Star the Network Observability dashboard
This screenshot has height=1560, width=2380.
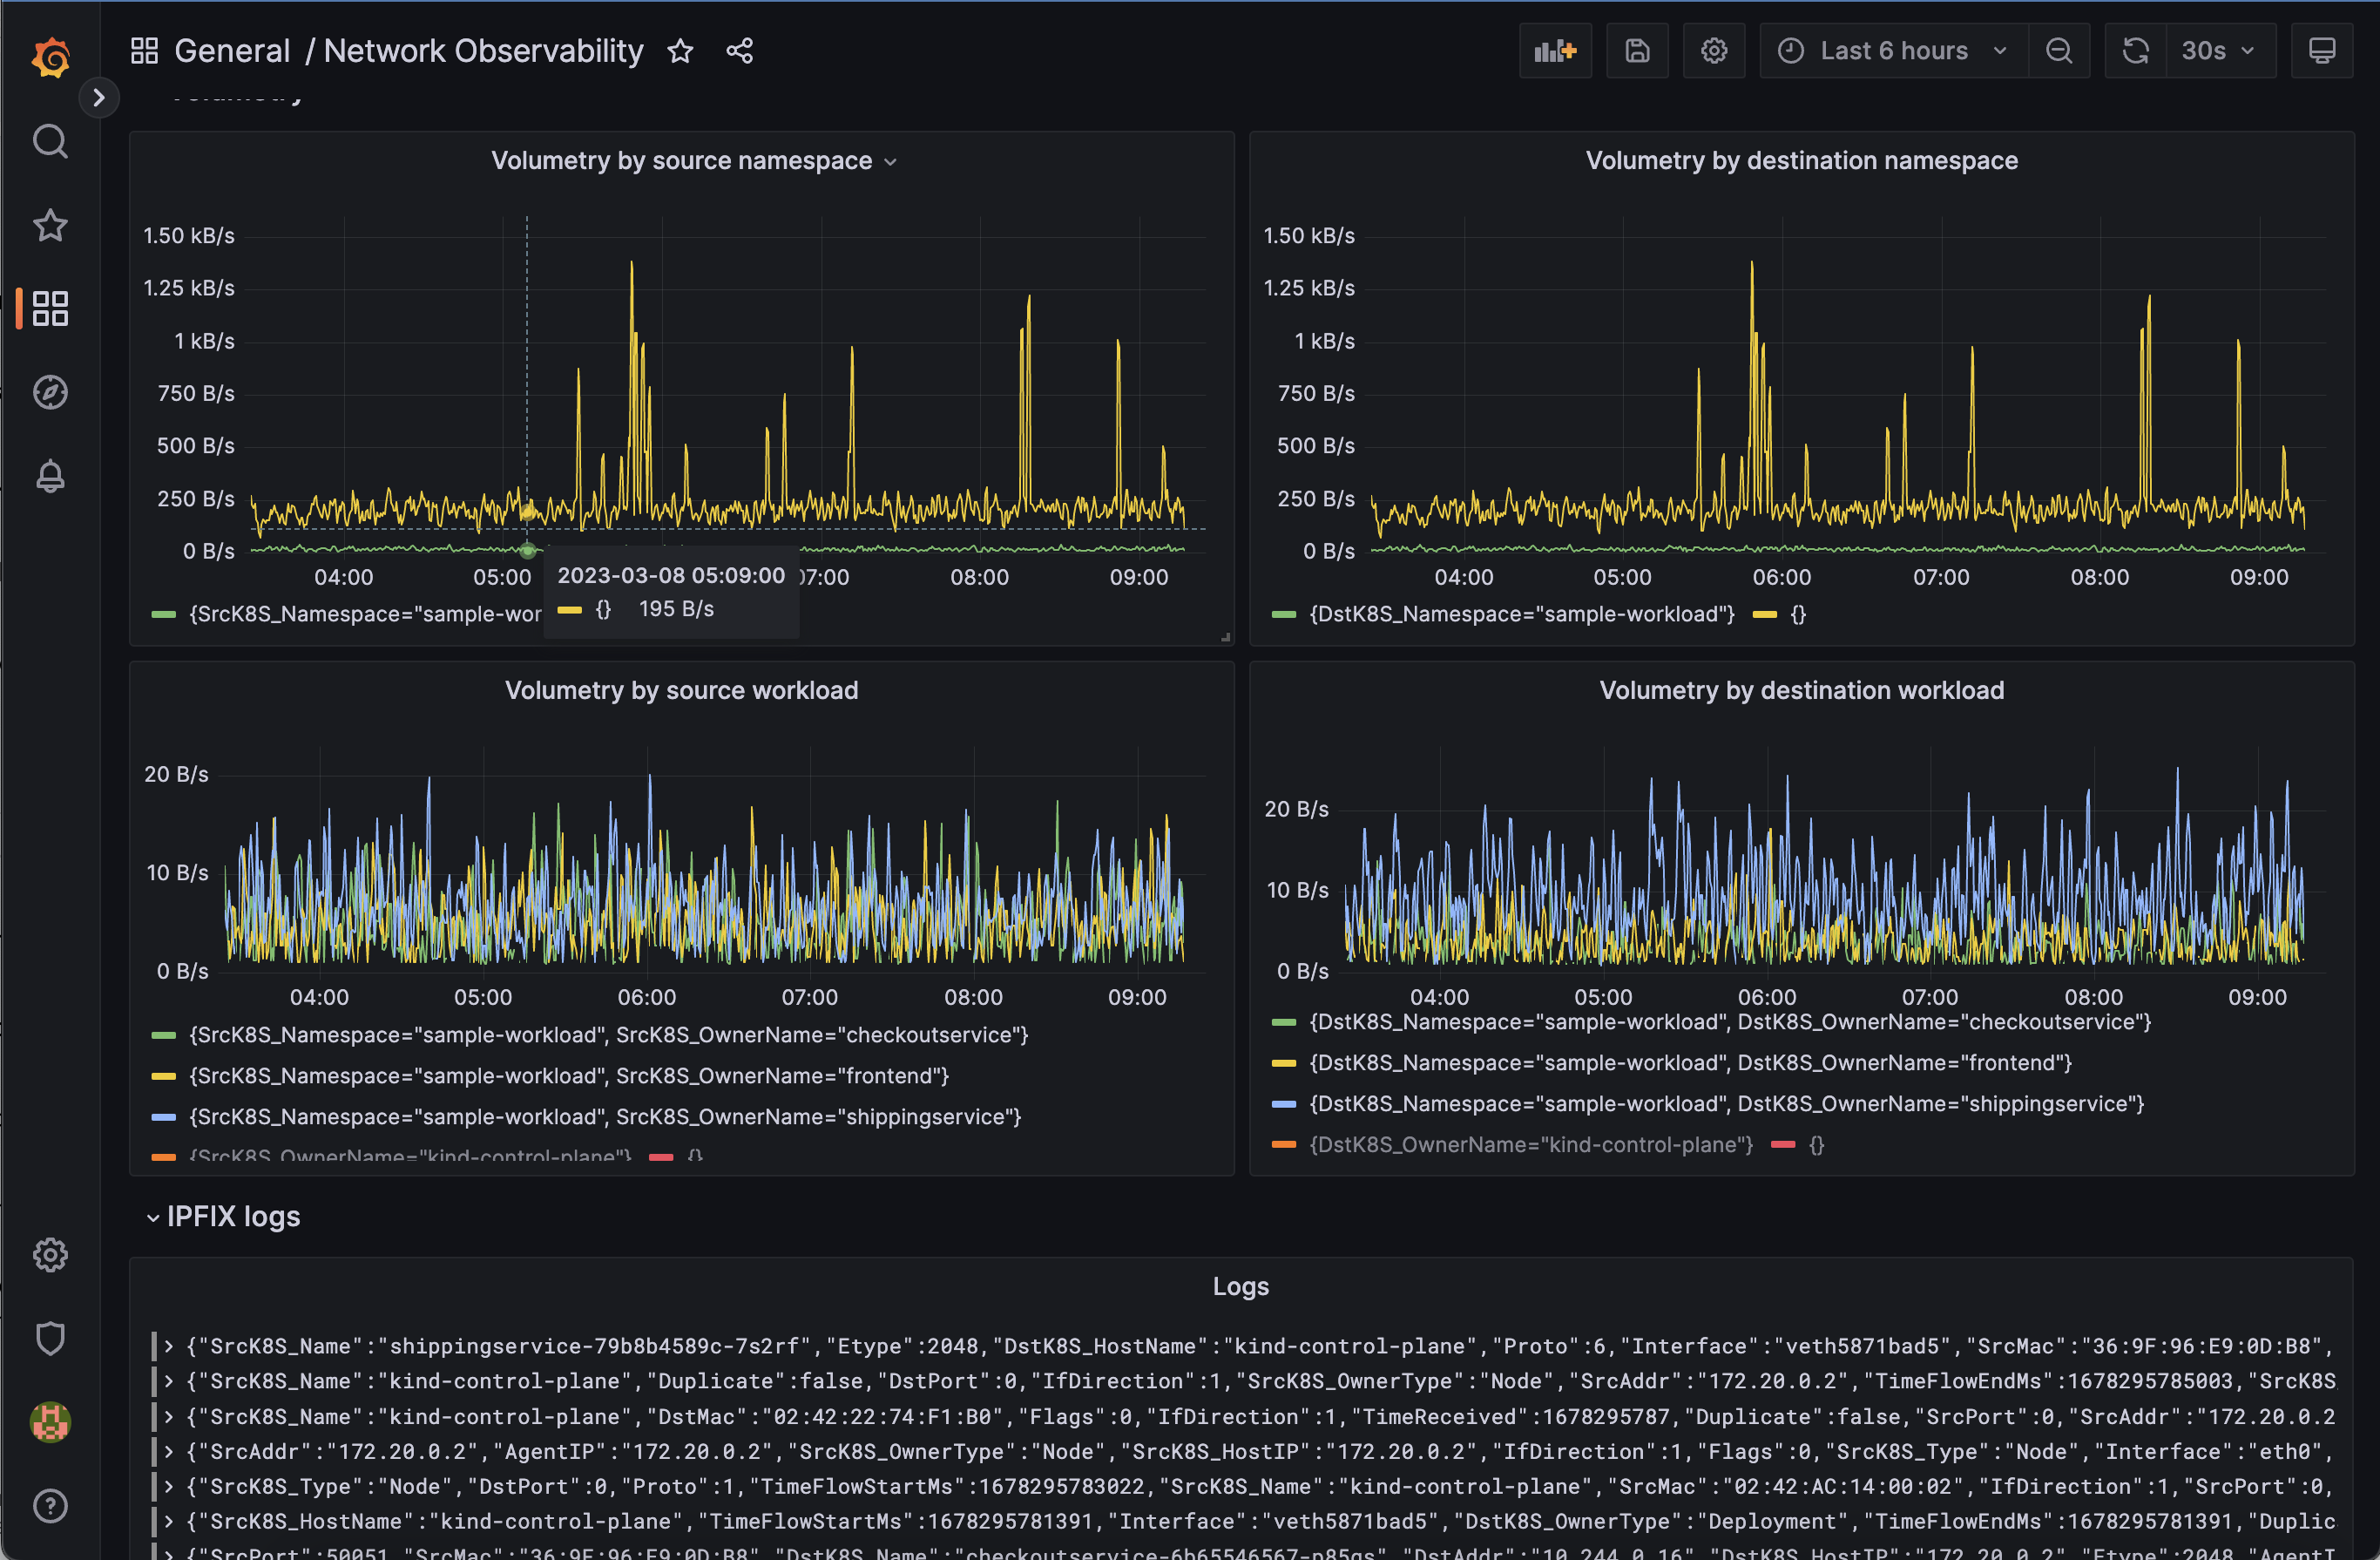(x=680, y=51)
